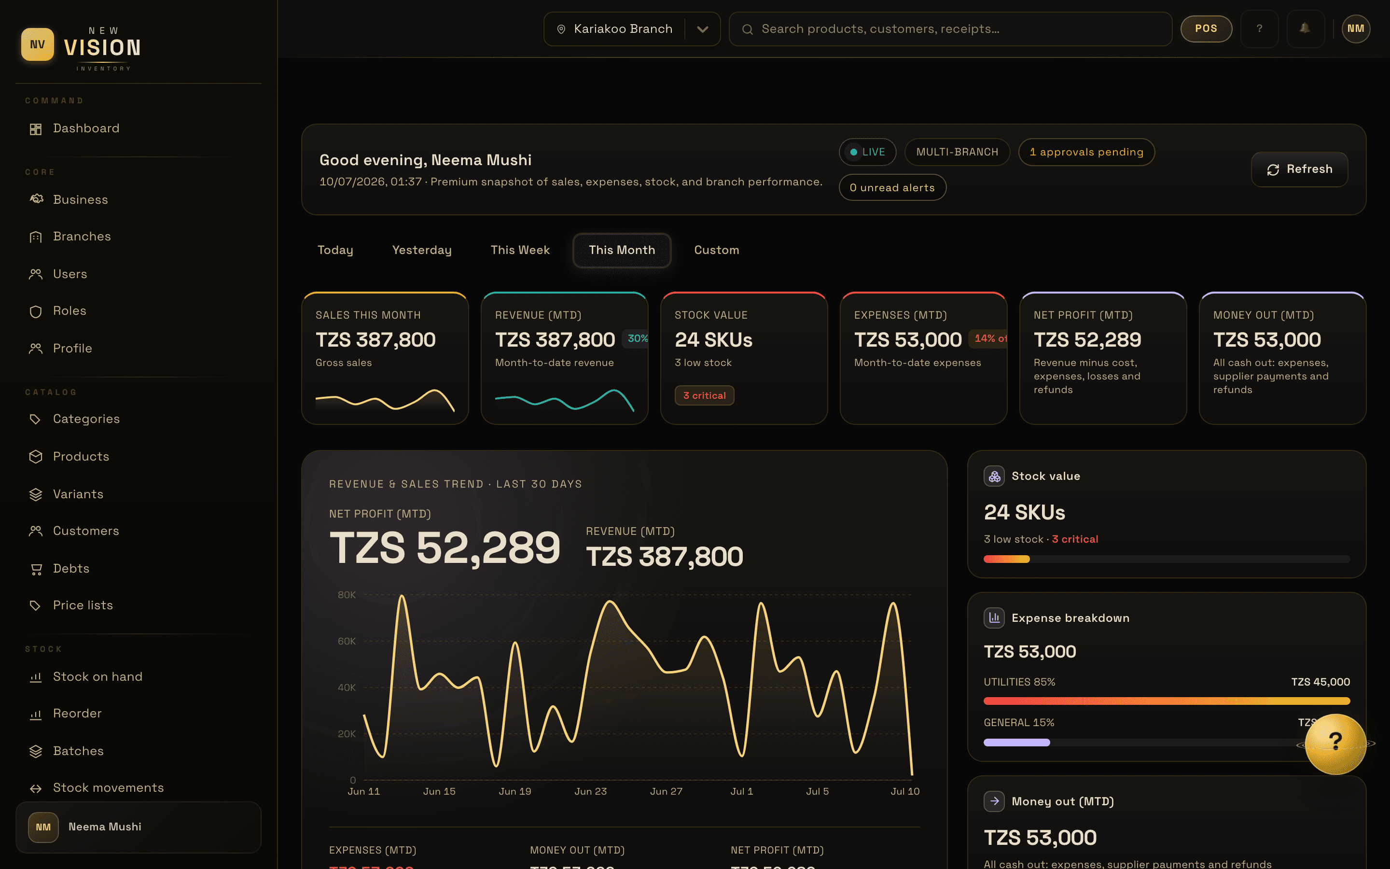The width and height of the screenshot is (1390, 869).
Task: Focus the search products input field
Action: coord(950,29)
